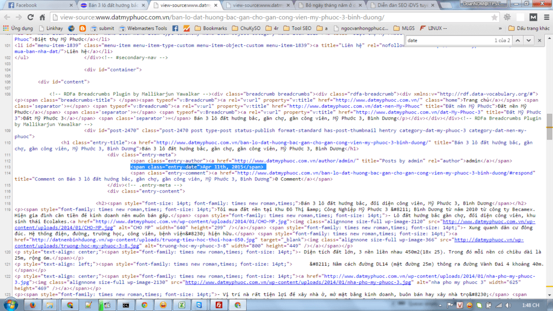Switch to the second view-source tab
553x311 pixels.
point(259,6)
